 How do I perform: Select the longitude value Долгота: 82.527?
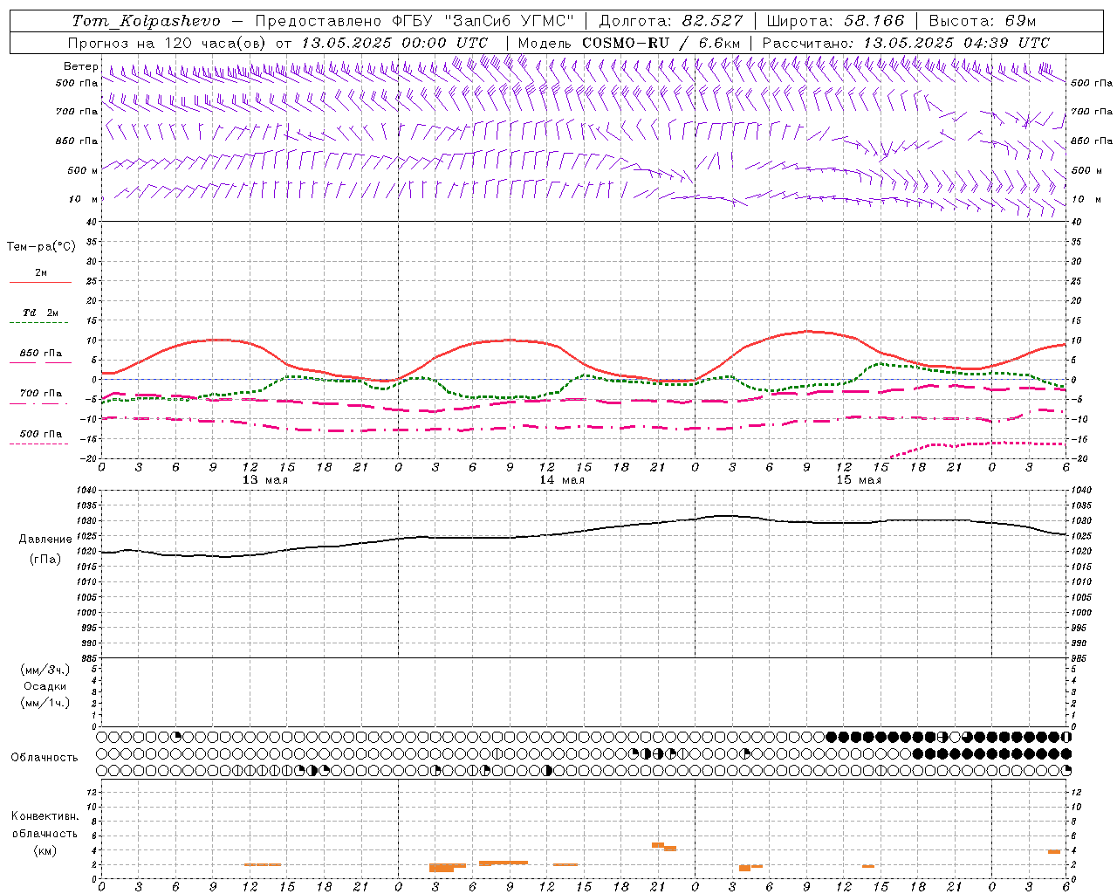point(672,21)
